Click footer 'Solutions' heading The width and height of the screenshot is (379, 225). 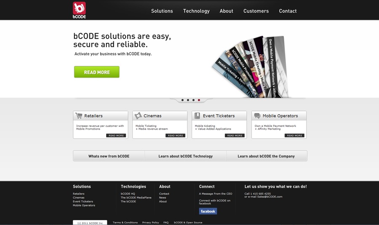[82, 186]
